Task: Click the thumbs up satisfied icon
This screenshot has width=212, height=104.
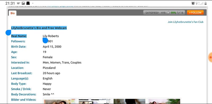Action: point(168,13)
